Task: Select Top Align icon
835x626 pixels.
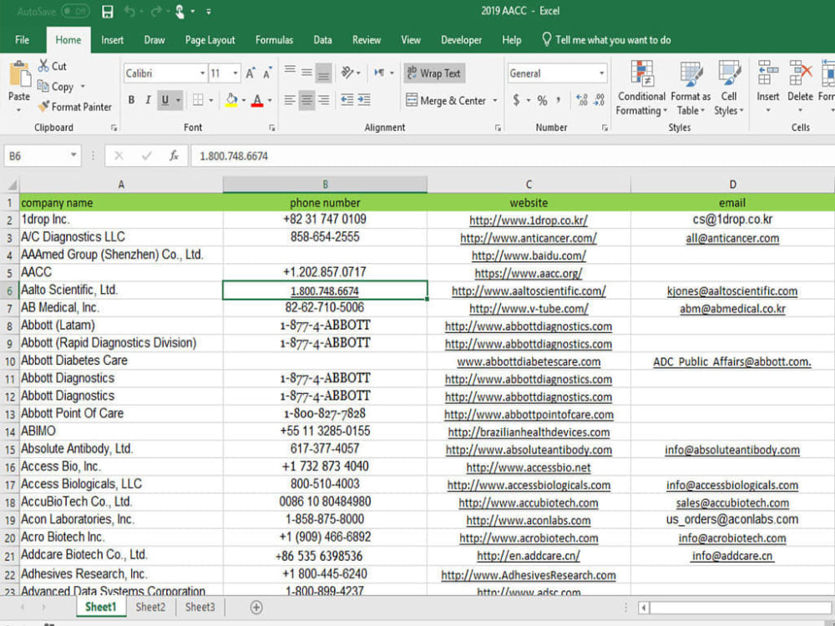Action: 290,71
